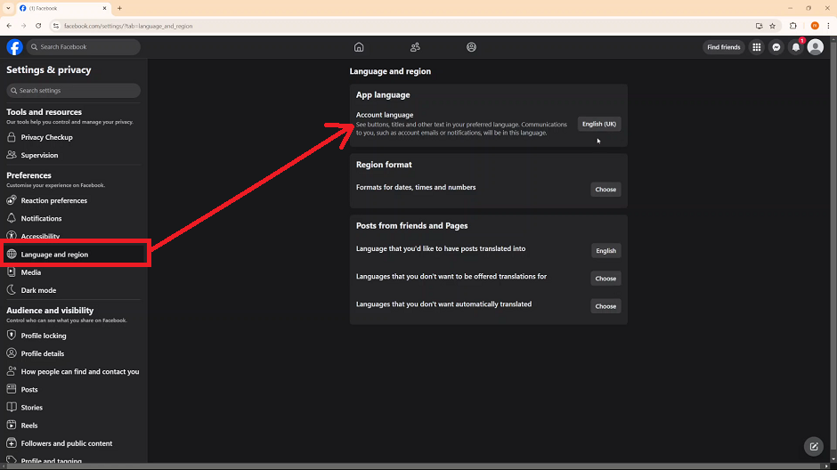Viewport: 837px width, 470px height.
Task: Go back in browser history
Action: click(x=9, y=26)
